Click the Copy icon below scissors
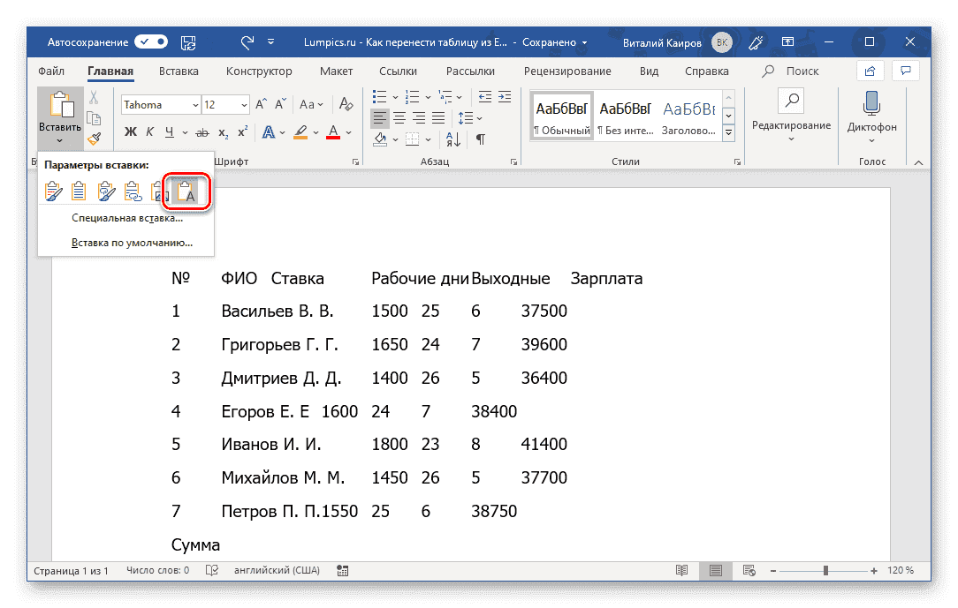 pyautogui.click(x=94, y=118)
